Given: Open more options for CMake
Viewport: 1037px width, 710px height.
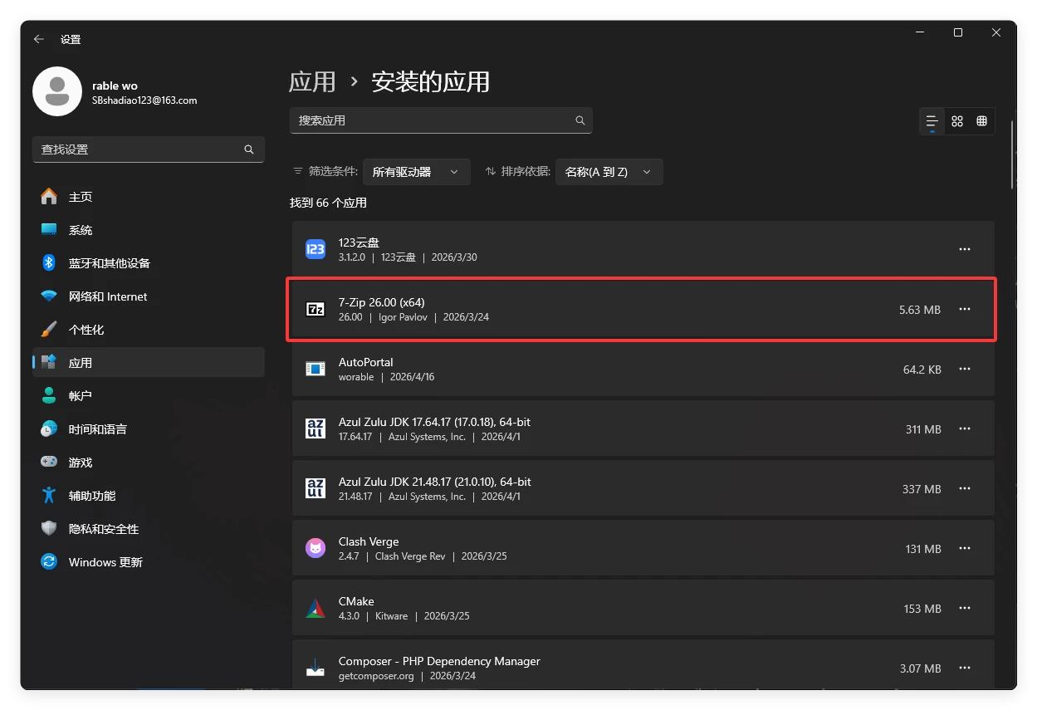Looking at the screenshot, I should pyautogui.click(x=964, y=608).
